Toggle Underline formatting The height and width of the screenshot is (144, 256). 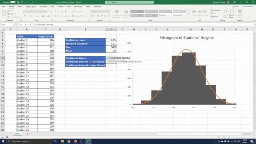click(31, 16)
